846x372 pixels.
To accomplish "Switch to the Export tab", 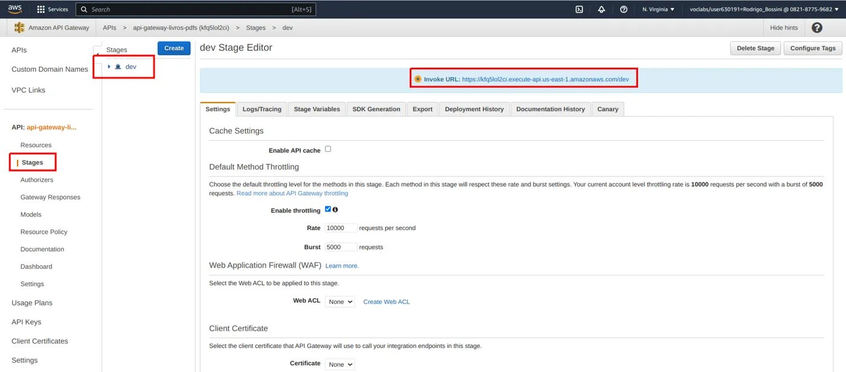I will click(x=422, y=109).
